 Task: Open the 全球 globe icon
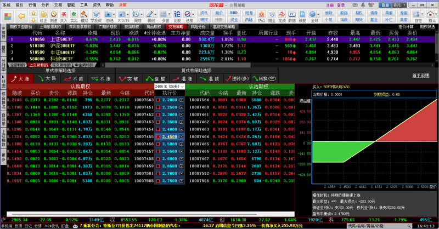pyautogui.click(x=313, y=14)
